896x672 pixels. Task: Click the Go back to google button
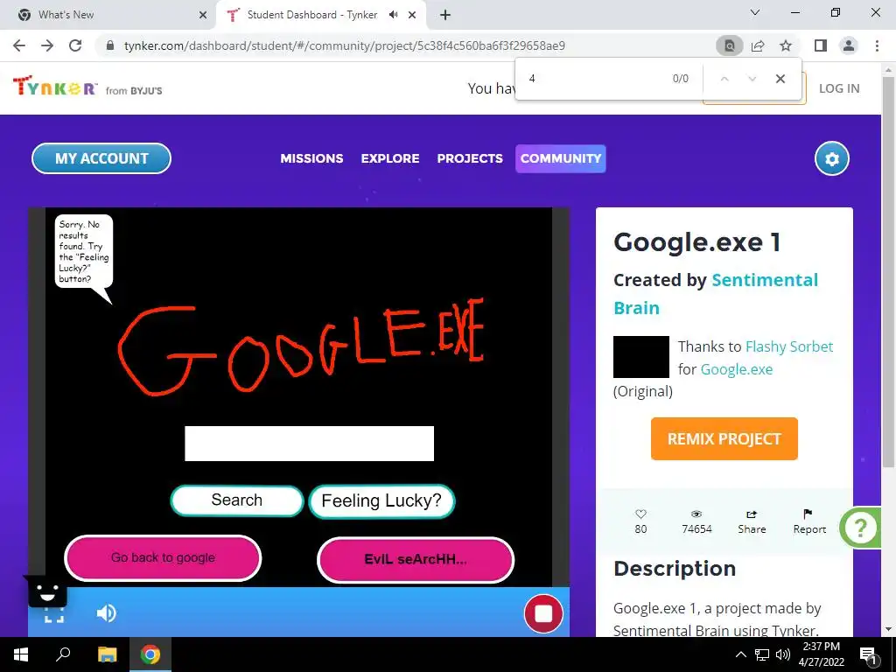[163, 557]
